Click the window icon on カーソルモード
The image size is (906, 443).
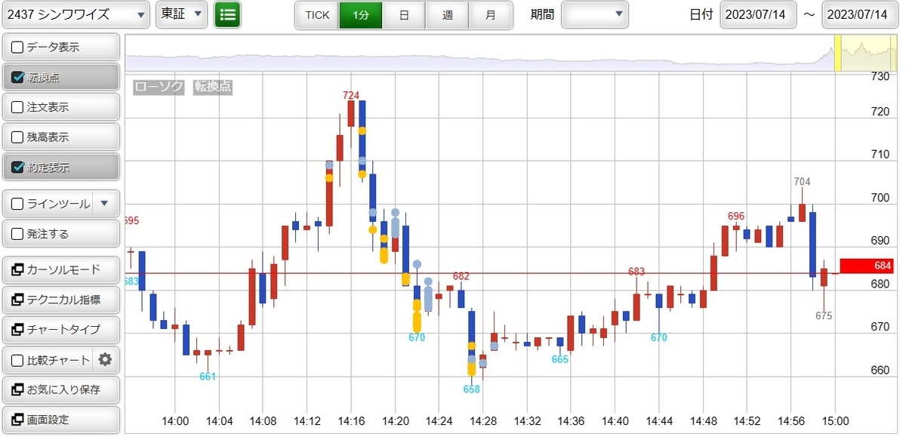[17, 269]
